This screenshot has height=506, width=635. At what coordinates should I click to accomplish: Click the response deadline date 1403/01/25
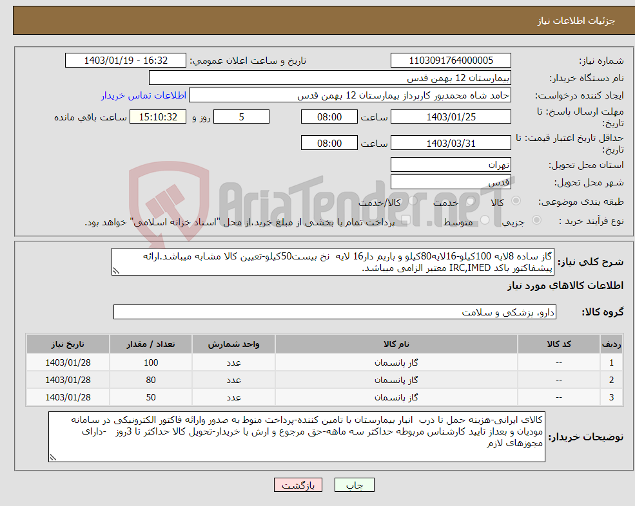[x=451, y=117]
